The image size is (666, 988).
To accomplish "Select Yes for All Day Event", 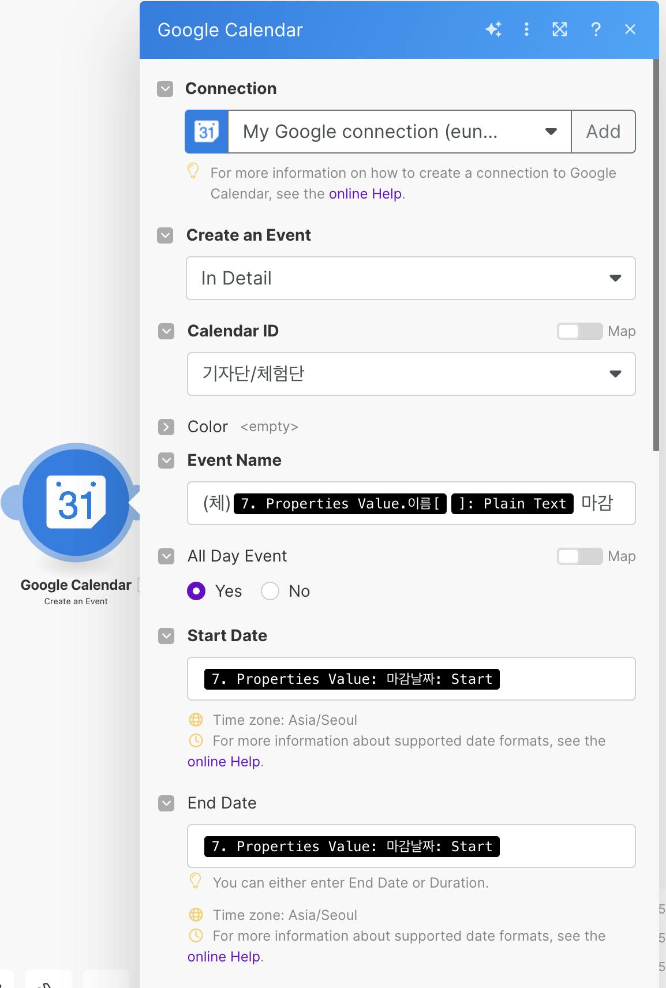I will [196, 591].
